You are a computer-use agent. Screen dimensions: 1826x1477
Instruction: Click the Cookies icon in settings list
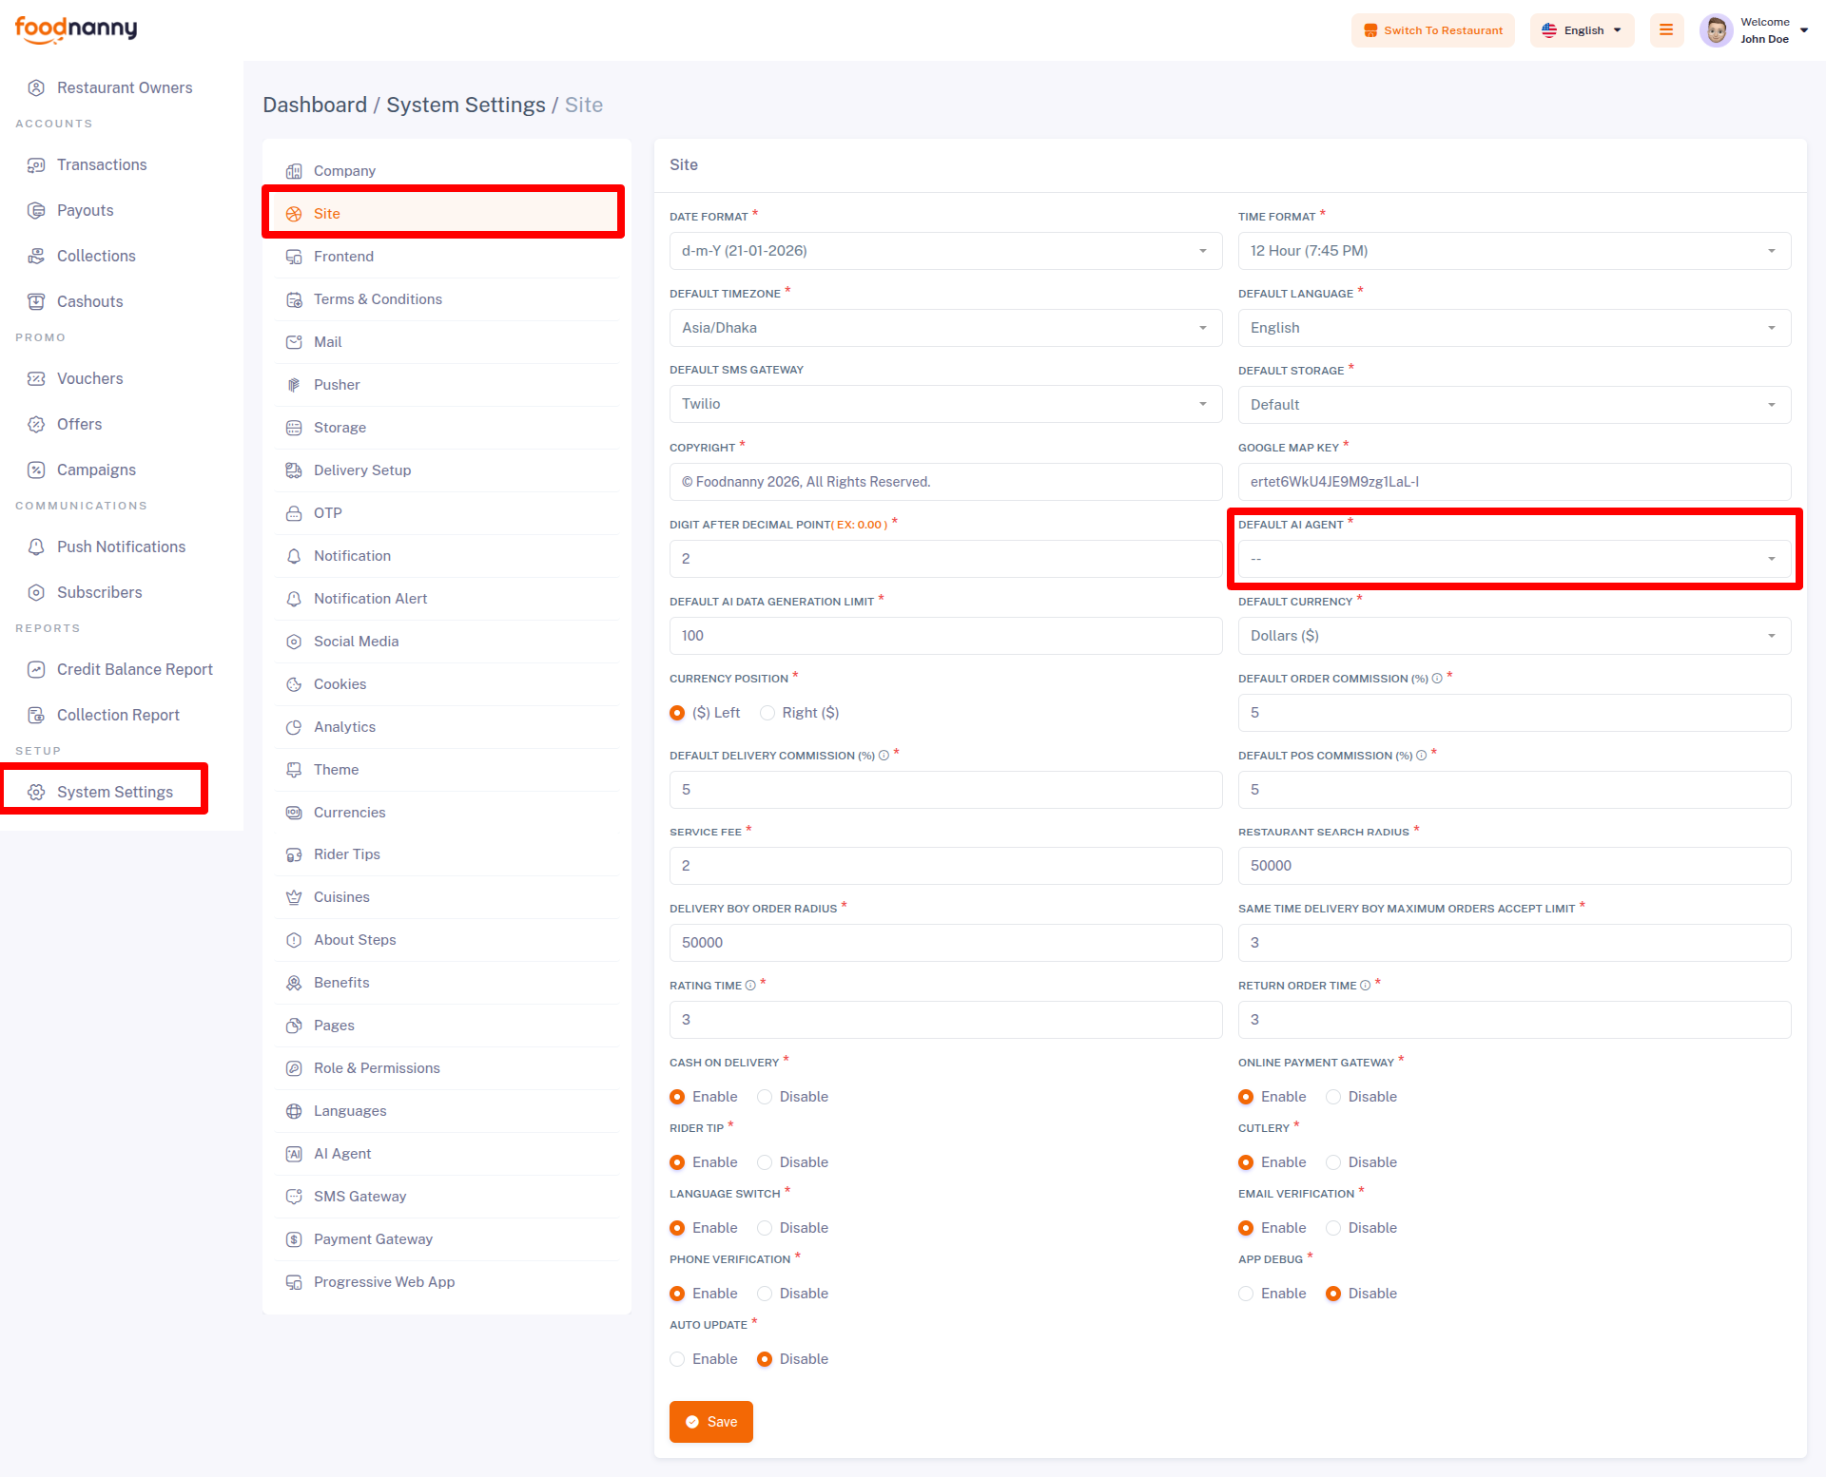pos(294,684)
